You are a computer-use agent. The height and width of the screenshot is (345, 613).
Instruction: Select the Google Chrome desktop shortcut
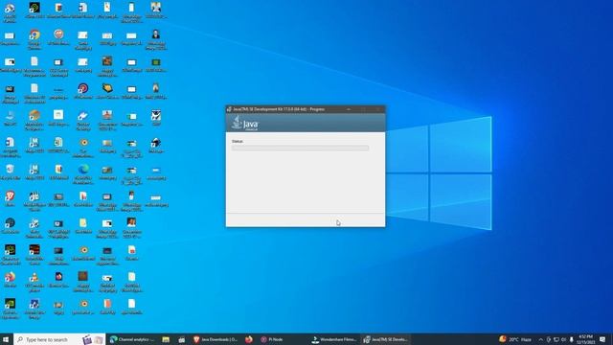click(34, 39)
